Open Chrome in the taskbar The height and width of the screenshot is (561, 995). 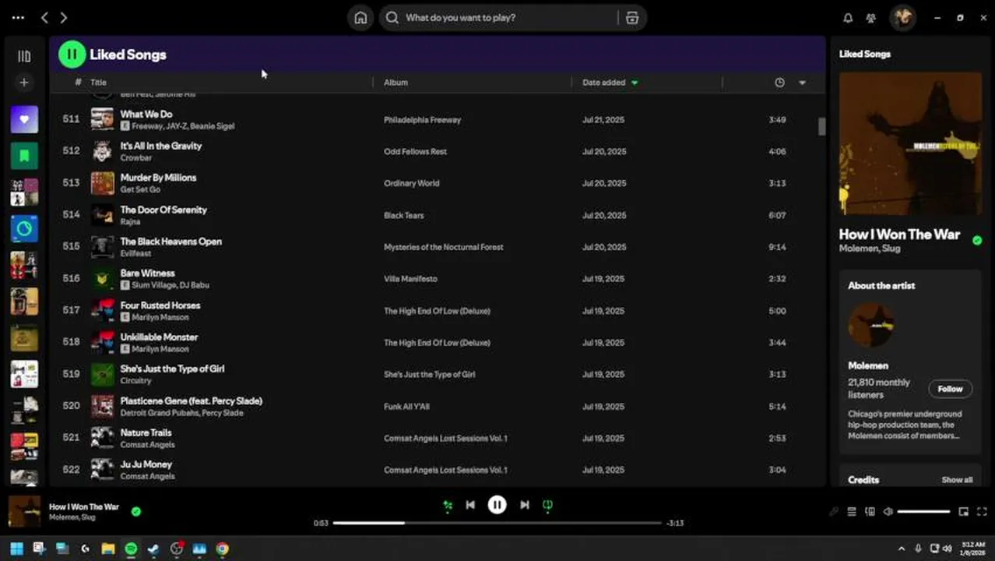point(223,549)
